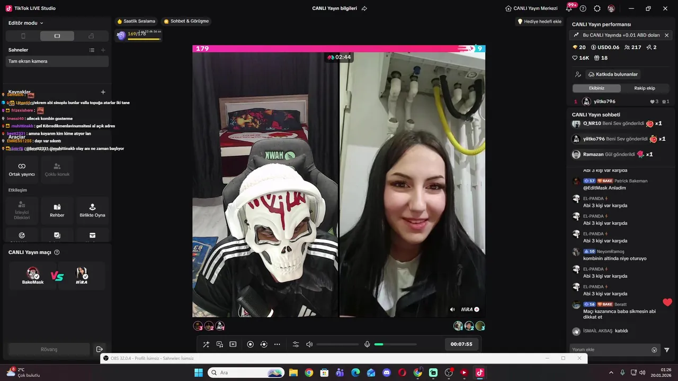The image size is (678, 381).
Task: Select landscape layout mode
Action: [x=57, y=36]
